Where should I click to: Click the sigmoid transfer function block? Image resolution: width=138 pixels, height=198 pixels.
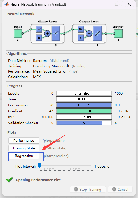click(x=56, y=33)
